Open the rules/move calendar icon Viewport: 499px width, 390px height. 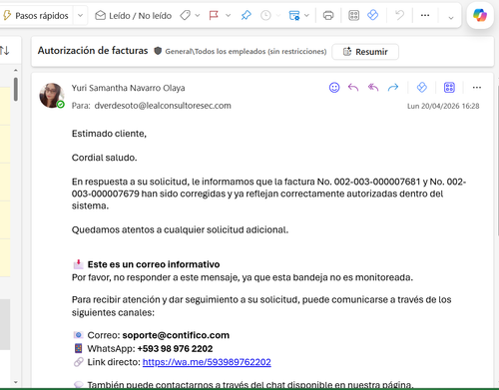click(x=294, y=15)
